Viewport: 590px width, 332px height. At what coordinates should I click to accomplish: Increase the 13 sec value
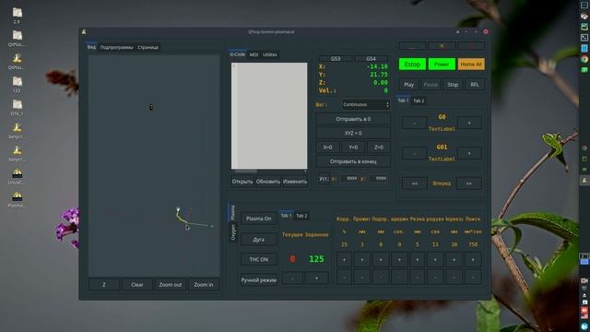[435, 259]
